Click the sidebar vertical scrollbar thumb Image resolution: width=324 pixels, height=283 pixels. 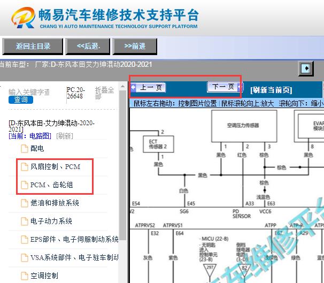click(123, 165)
